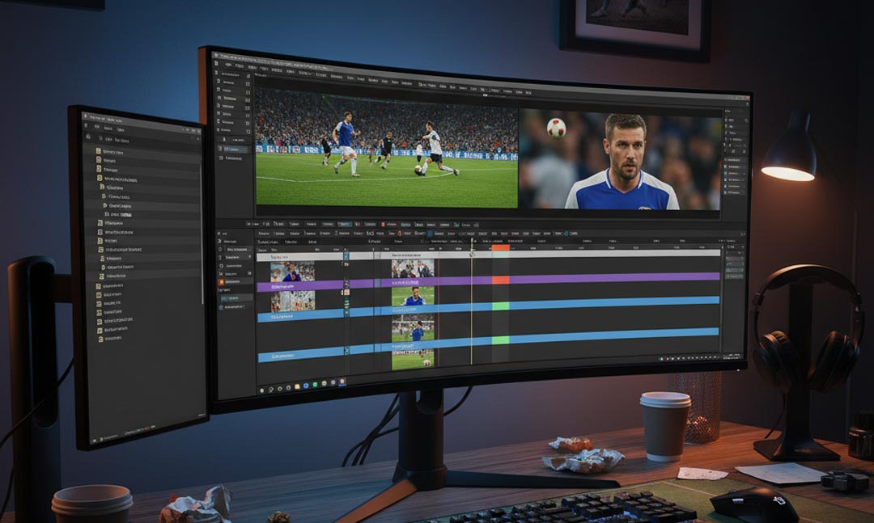Expand the last folder in the file tree

(101, 340)
